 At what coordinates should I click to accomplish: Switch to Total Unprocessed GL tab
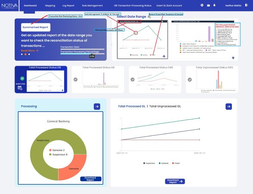[165, 106]
